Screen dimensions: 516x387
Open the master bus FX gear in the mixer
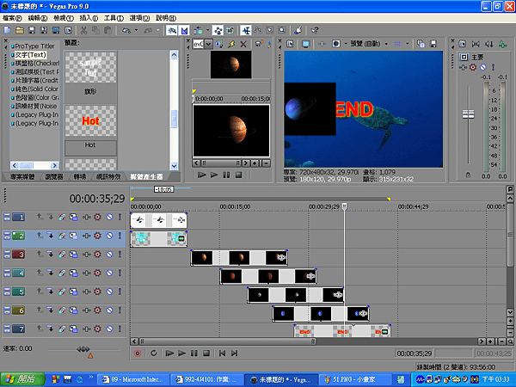[x=473, y=67]
